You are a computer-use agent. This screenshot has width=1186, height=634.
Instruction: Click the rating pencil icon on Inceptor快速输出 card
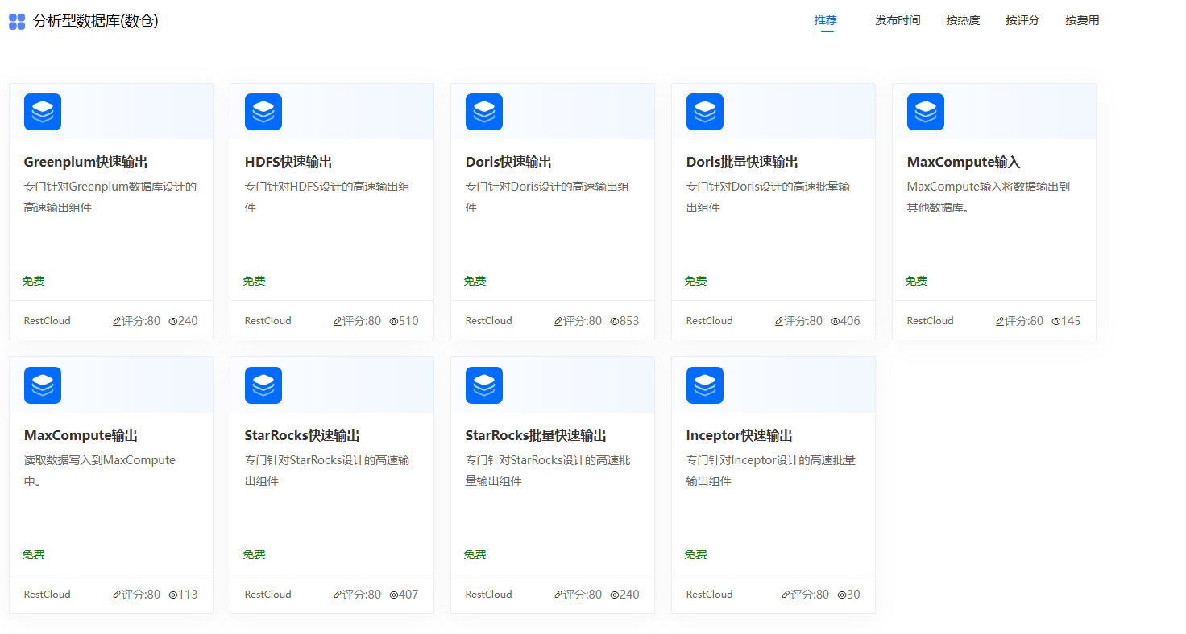[786, 595]
